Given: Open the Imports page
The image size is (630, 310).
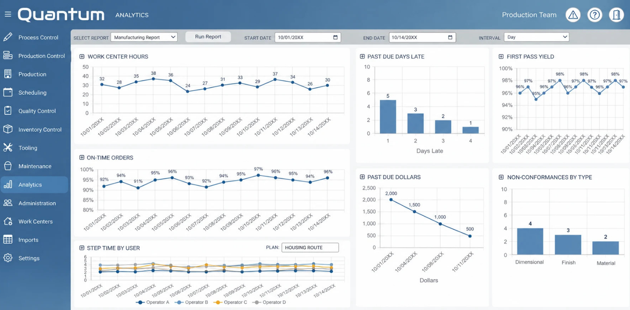Looking at the screenshot, I should [x=28, y=240].
